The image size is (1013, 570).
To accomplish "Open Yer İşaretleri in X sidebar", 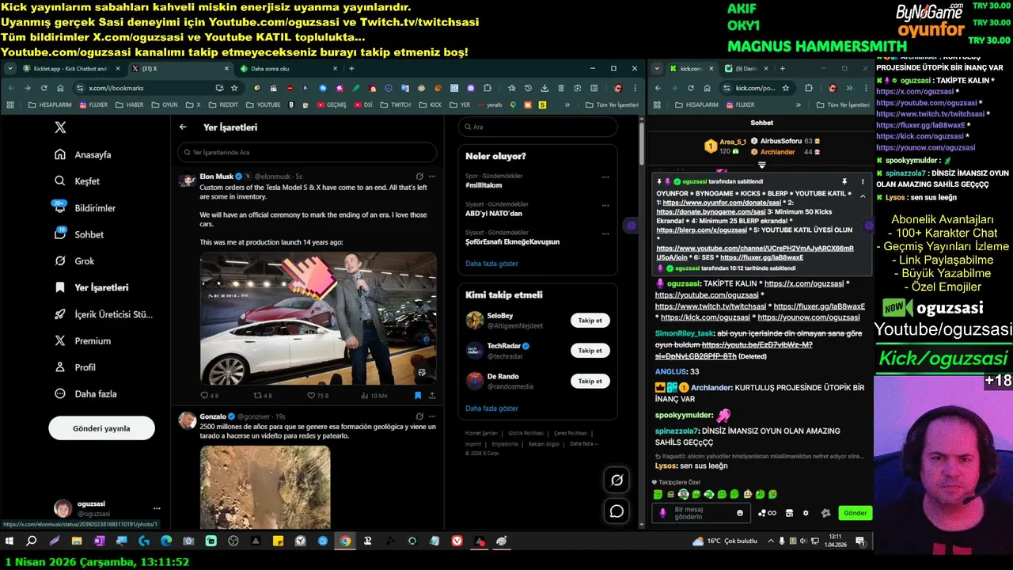I will point(92,287).
